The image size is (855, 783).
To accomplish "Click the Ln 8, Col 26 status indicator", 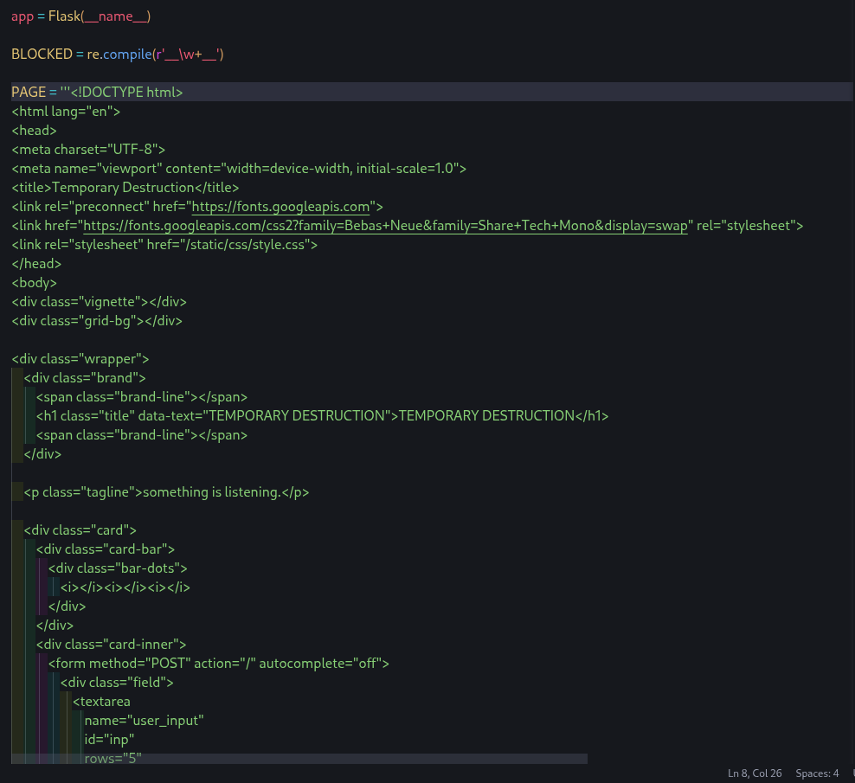I will point(755,773).
